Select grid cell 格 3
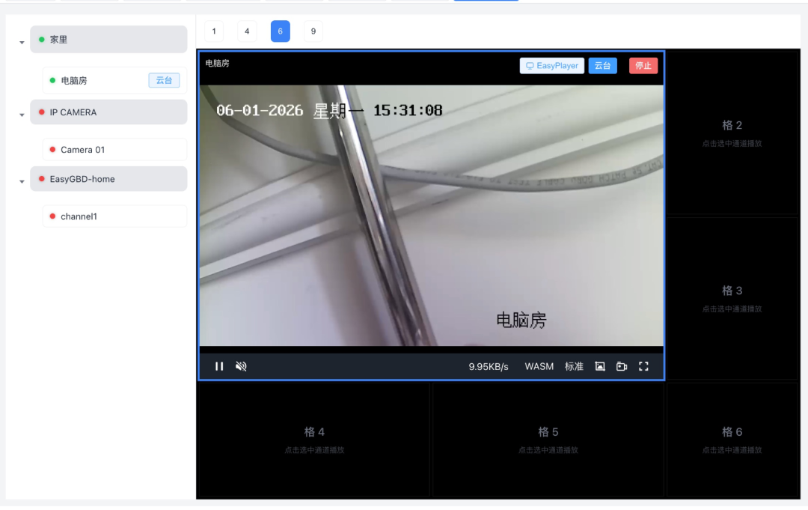This screenshot has width=808, height=510. coord(732,298)
